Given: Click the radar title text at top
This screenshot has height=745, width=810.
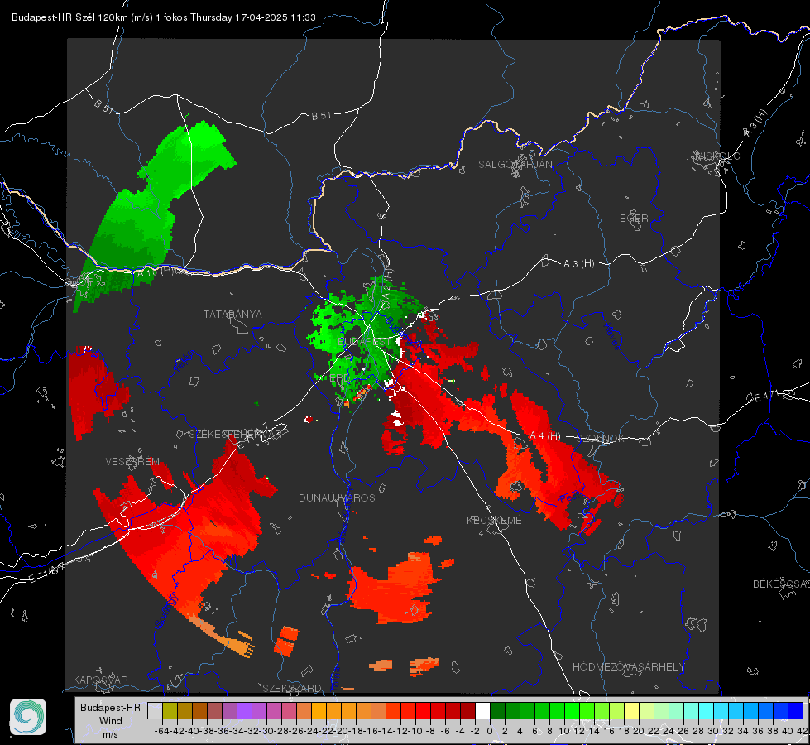Looking at the screenshot, I should point(163,17).
